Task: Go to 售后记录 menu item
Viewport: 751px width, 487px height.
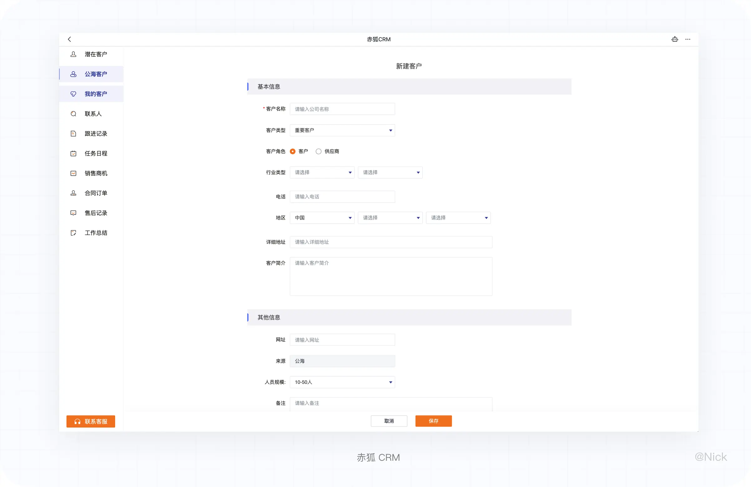Action: [91, 213]
